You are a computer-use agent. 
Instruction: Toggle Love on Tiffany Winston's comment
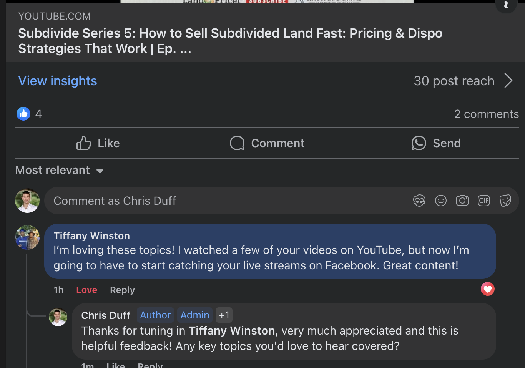(x=86, y=290)
